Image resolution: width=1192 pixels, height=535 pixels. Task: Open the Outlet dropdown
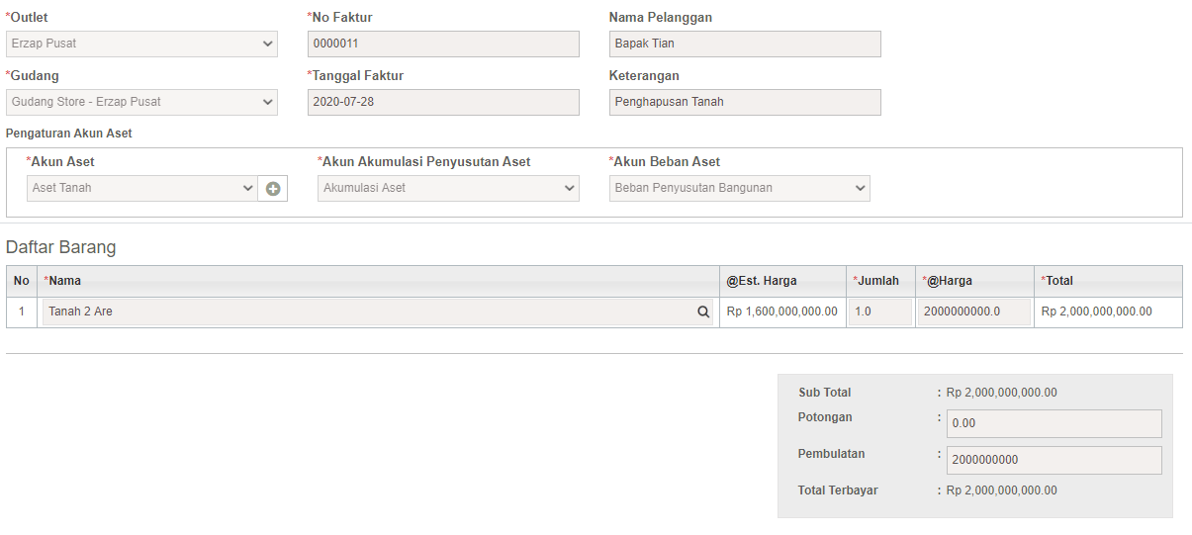(141, 44)
